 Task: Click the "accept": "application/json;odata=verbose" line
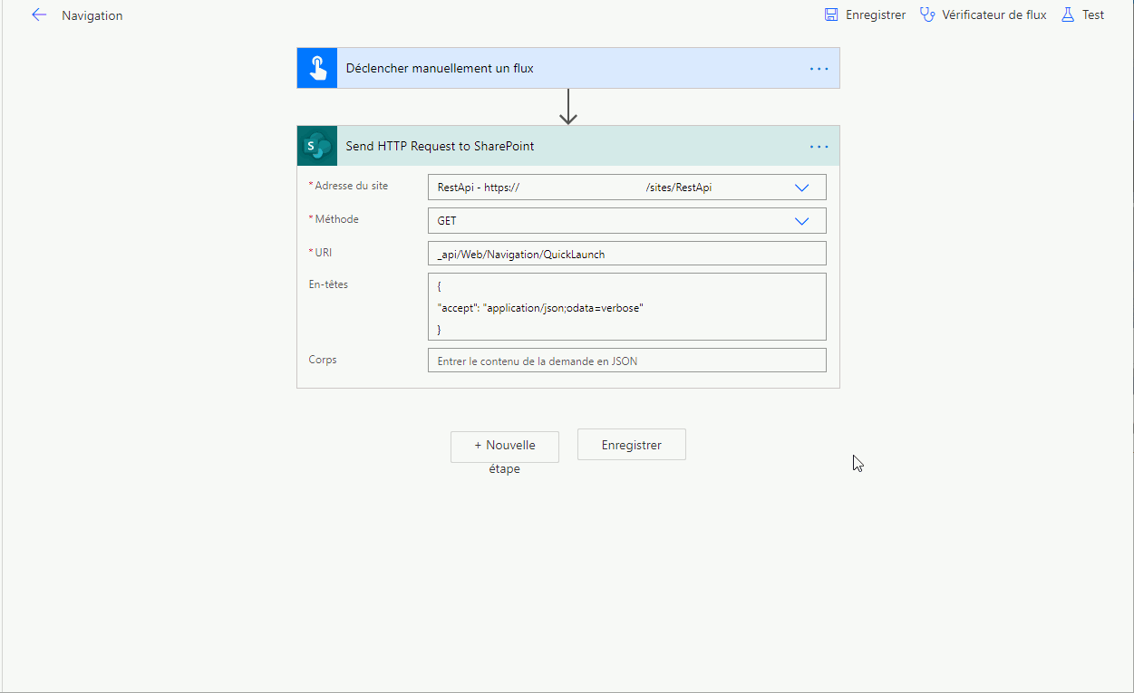pyautogui.click(x=540, y=308)
